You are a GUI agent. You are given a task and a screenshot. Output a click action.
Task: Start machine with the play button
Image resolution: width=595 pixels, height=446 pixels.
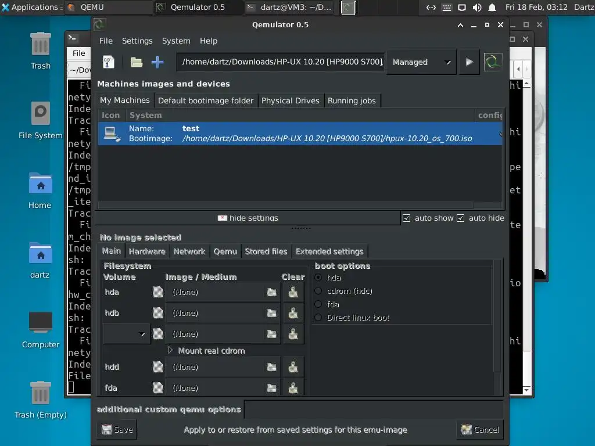point(469,62)
